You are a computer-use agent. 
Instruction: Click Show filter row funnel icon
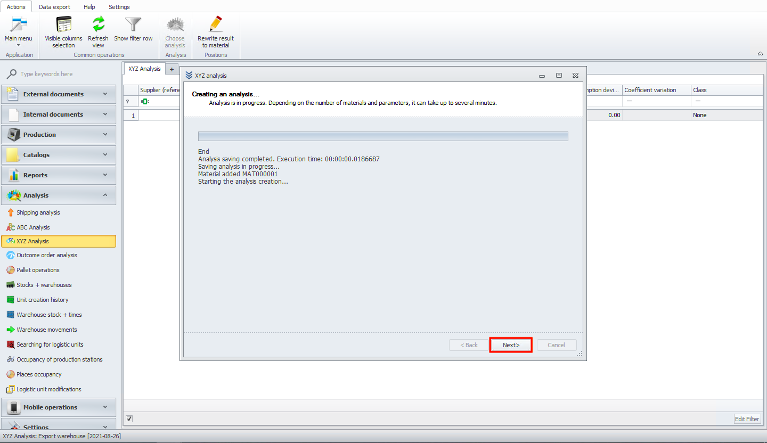(133, 24)
